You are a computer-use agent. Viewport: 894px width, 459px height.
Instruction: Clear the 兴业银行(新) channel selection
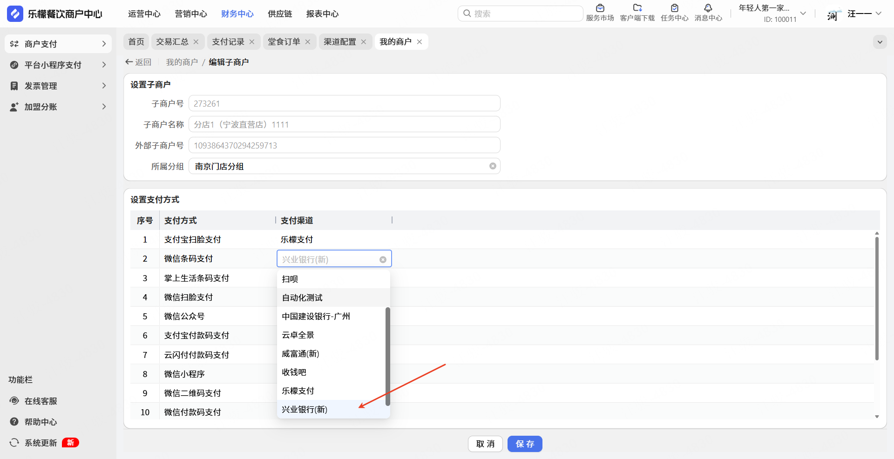383,260
